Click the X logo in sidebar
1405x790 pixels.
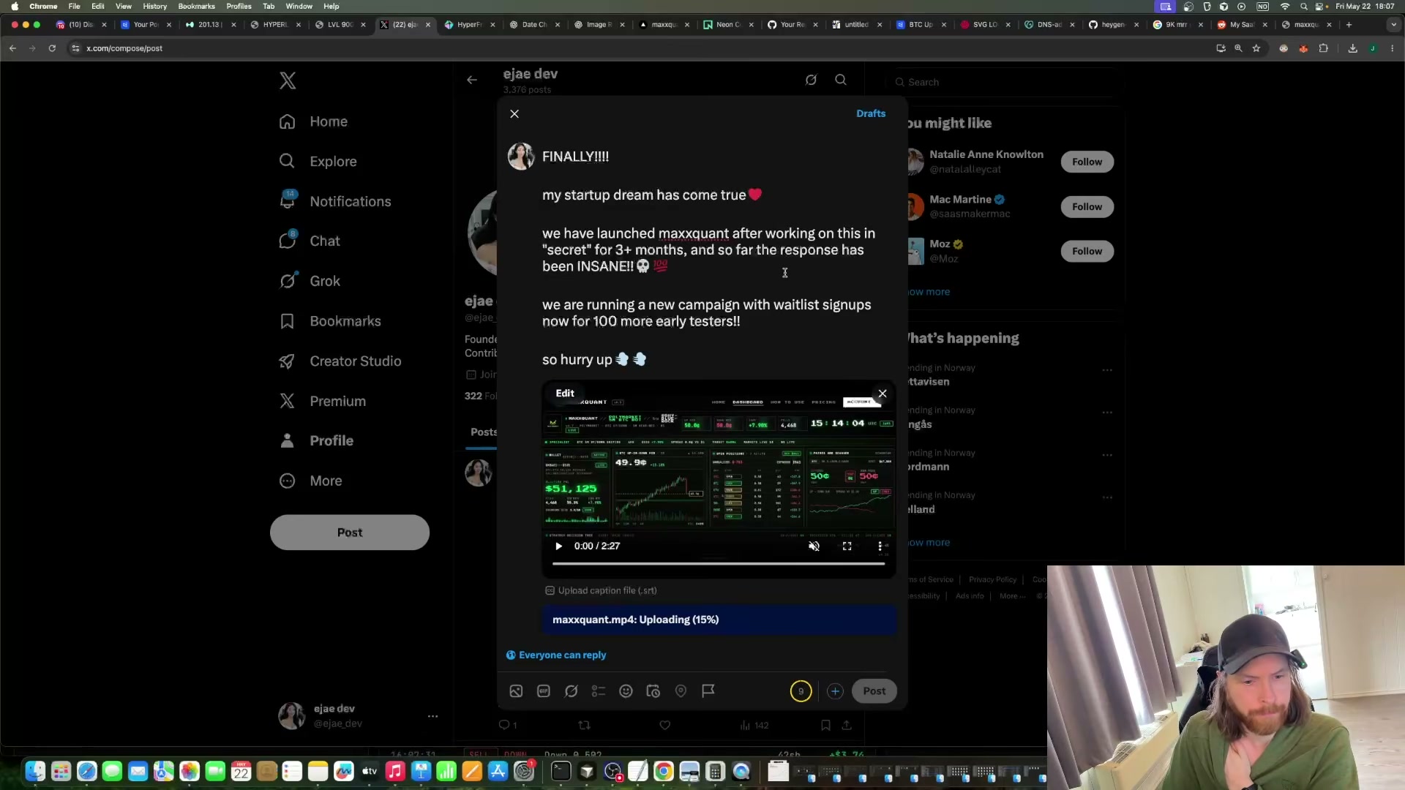pyautogui.click(x=288, y=80)
